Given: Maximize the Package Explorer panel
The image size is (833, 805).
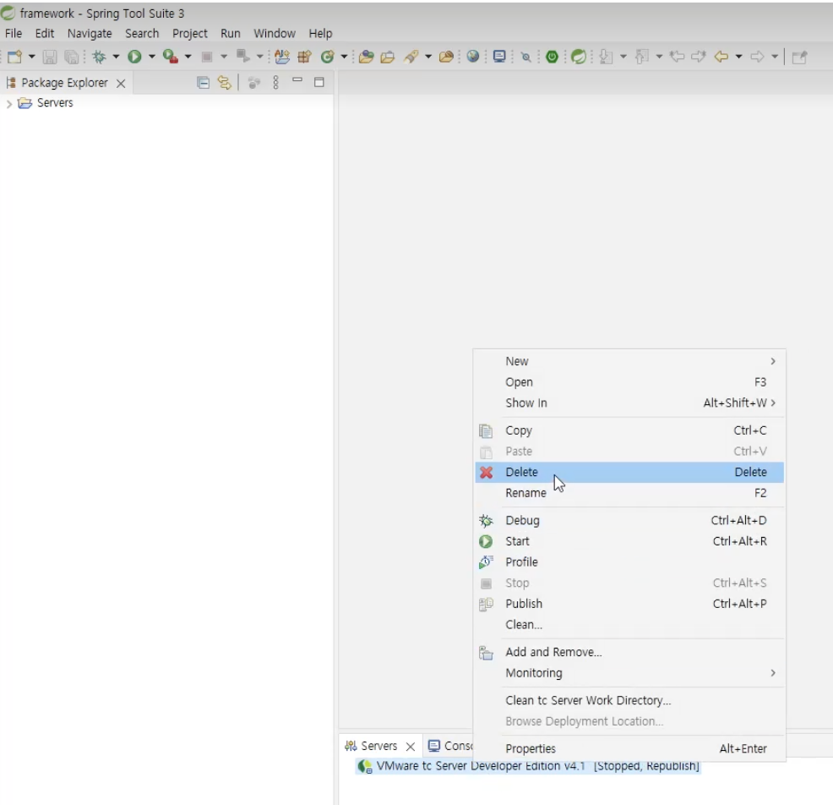Looking at the screenshot, I should [318, 82].
